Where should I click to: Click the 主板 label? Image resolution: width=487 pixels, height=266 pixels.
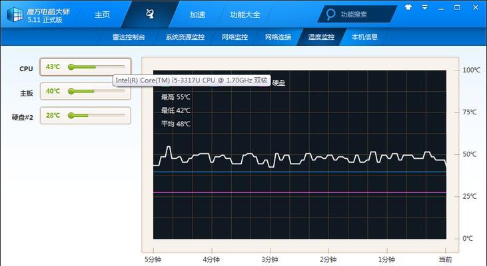click(x=27, y=93)
